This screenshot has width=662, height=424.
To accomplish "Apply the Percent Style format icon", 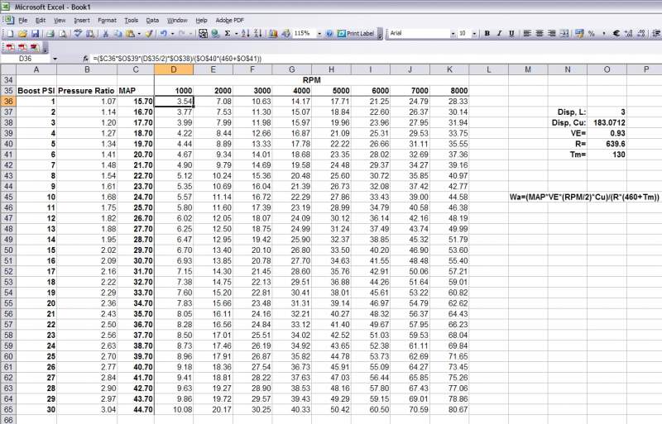I will 591,34.
